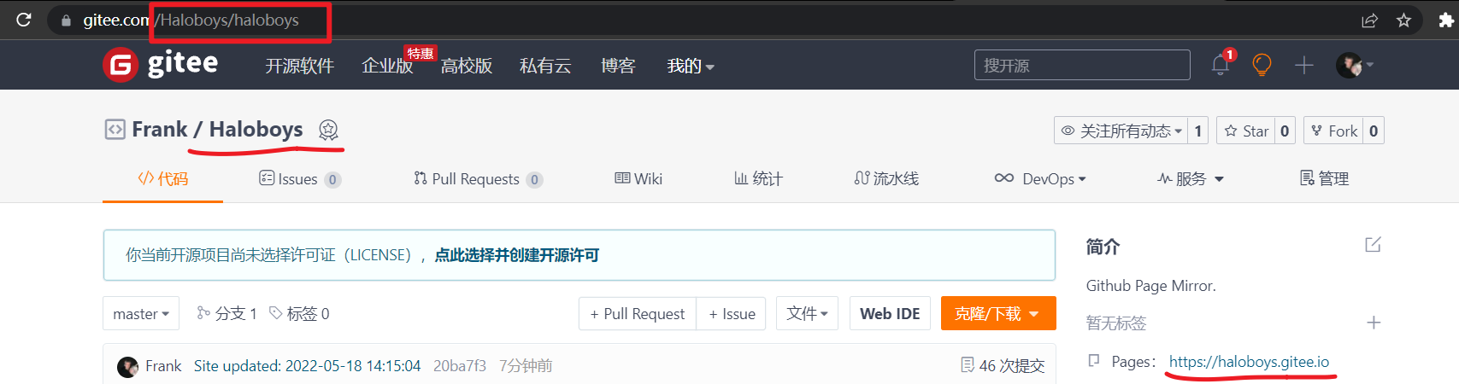This screenshot has width=1459, height=384.
Task: Switch to the Pull Requests tab
Action: [479, 178]
